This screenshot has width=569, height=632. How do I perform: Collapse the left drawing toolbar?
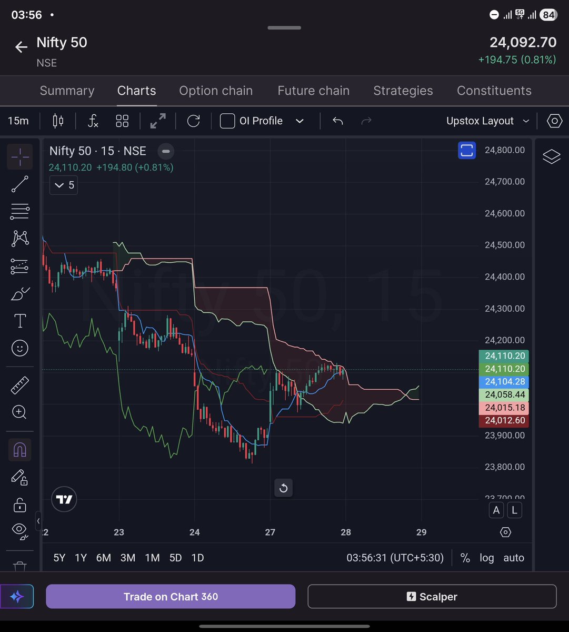pos(38,521)
